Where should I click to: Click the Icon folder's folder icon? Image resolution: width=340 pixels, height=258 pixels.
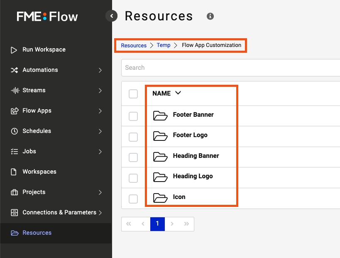click(160, 197)
